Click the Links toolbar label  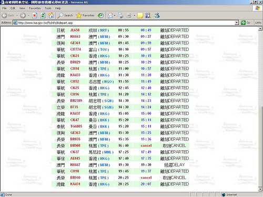(258, 23)
